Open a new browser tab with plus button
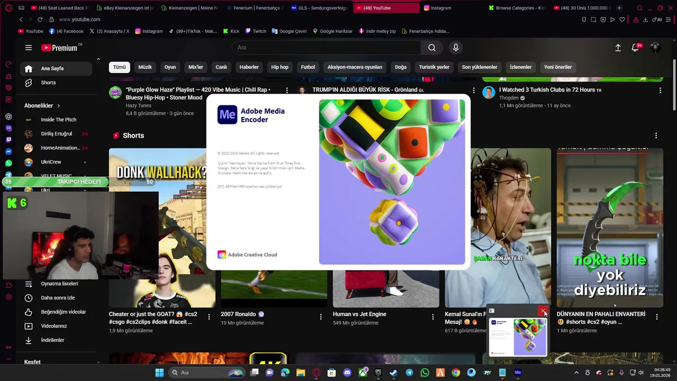 tap(619, 8)
